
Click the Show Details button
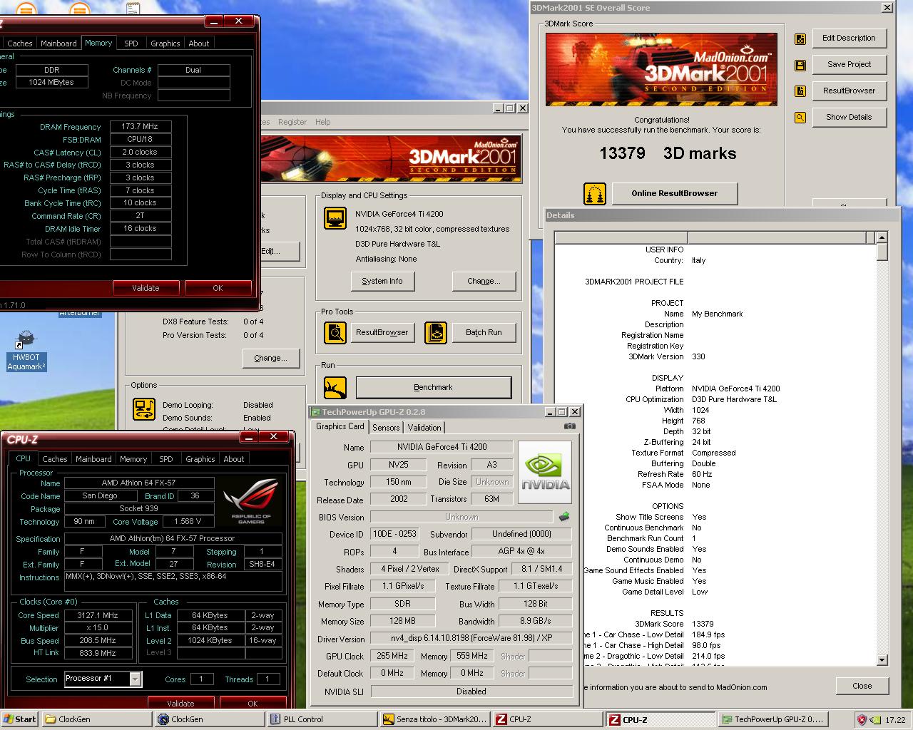[849, 118]
